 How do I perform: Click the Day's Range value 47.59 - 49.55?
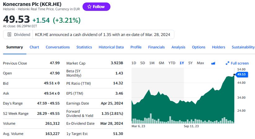[x=48, y=103]
